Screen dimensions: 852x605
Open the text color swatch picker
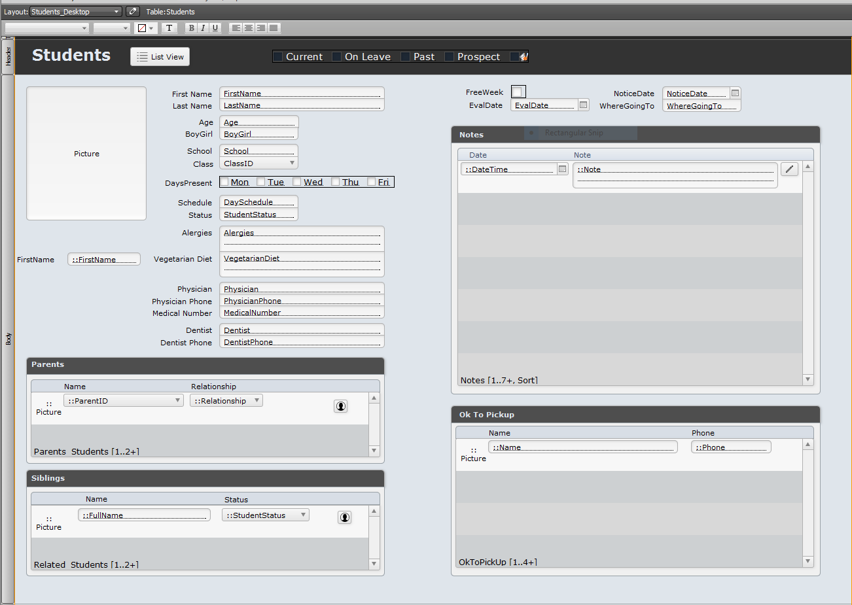(x=145, y=28)
